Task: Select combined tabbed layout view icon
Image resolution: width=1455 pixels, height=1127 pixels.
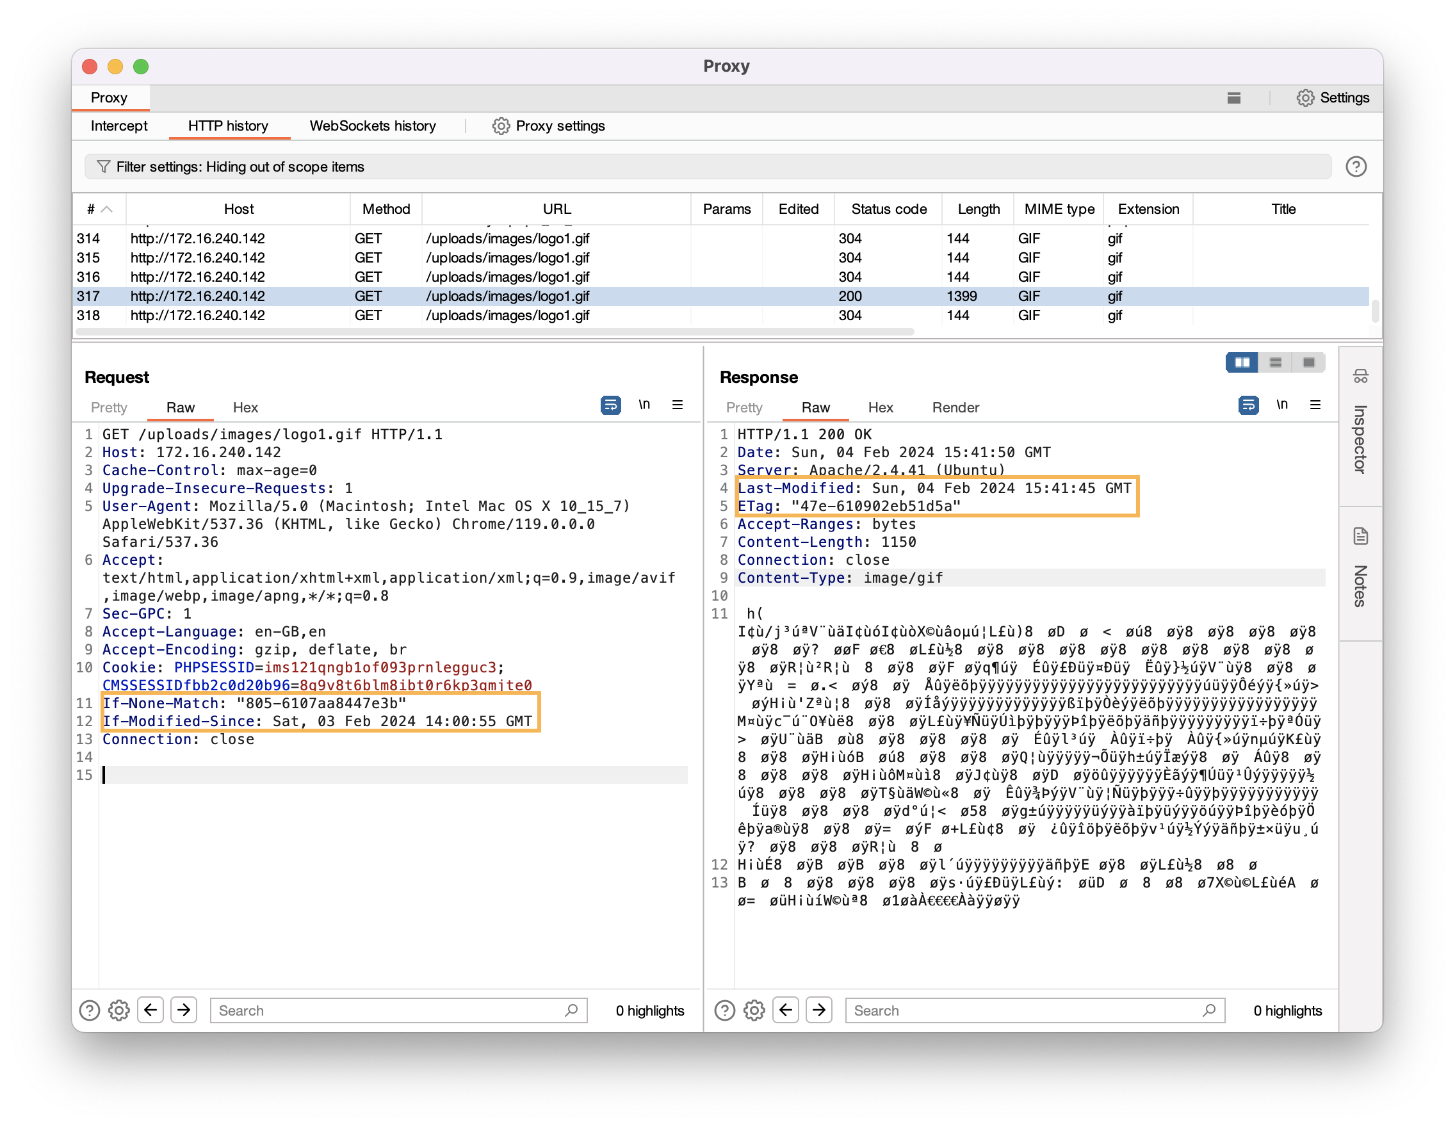Action: pyautogui.click(x=1308, y=362)
